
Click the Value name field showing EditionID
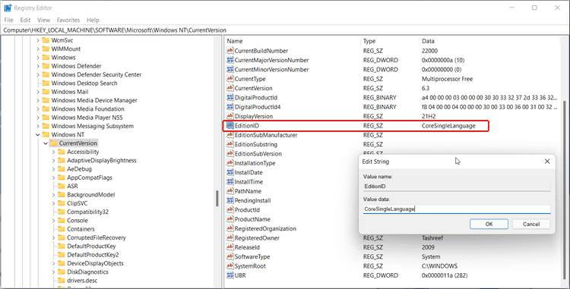tap(457, 187)
